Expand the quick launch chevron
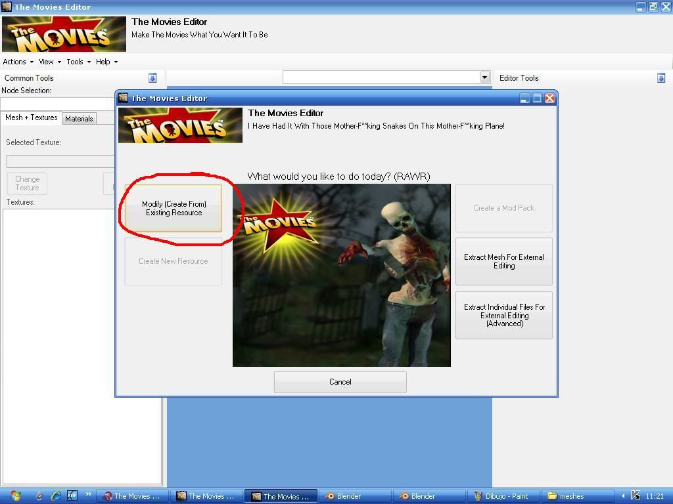 click(x=89, y=494)
